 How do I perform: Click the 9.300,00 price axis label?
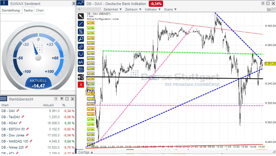pyautogui.click(x=270, y=122)
